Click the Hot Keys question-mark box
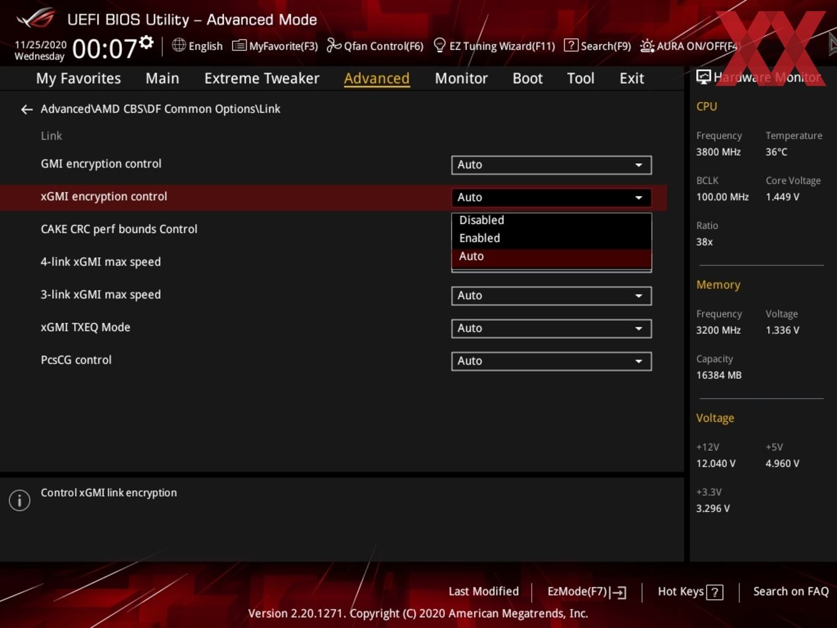 coord(715,592)
